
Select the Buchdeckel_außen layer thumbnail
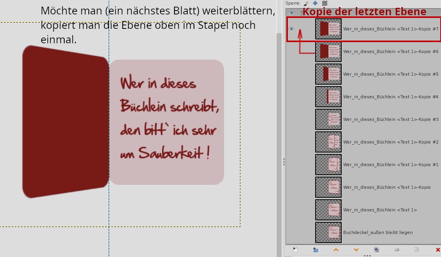[x=328, y=232]
